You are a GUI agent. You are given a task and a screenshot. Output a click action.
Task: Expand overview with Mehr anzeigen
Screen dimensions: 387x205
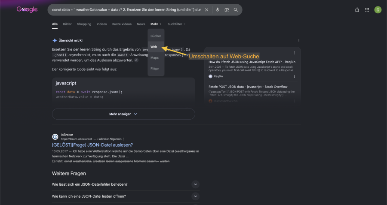[x=123, y=114]
